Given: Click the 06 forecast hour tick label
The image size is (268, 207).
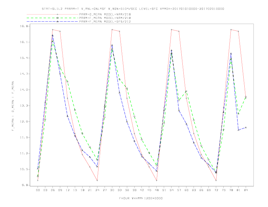Looking at the screenshot, I should (x=53, y=190).
